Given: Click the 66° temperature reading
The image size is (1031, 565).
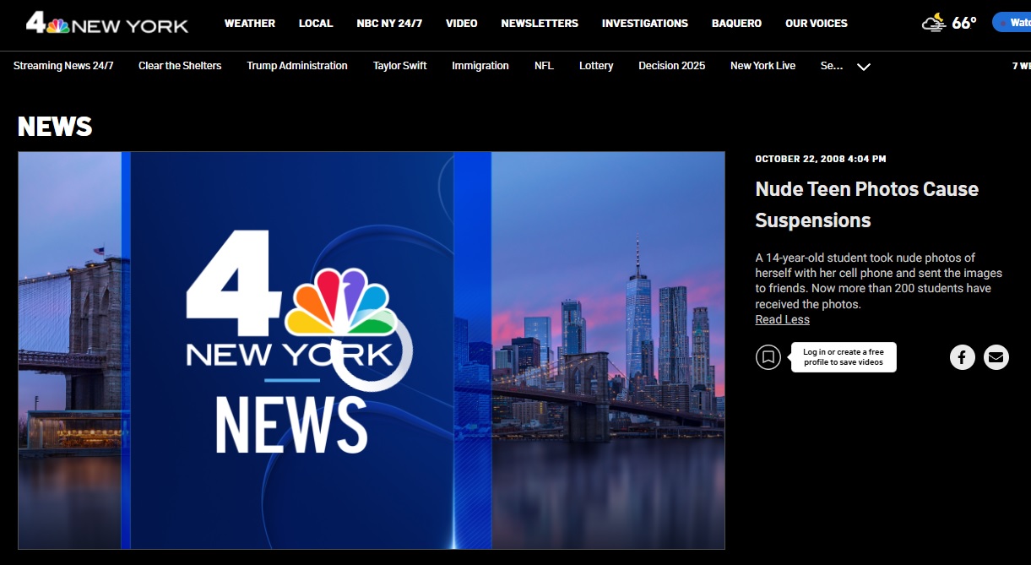Looking at the screenshot, I should [x=964, y=23].
